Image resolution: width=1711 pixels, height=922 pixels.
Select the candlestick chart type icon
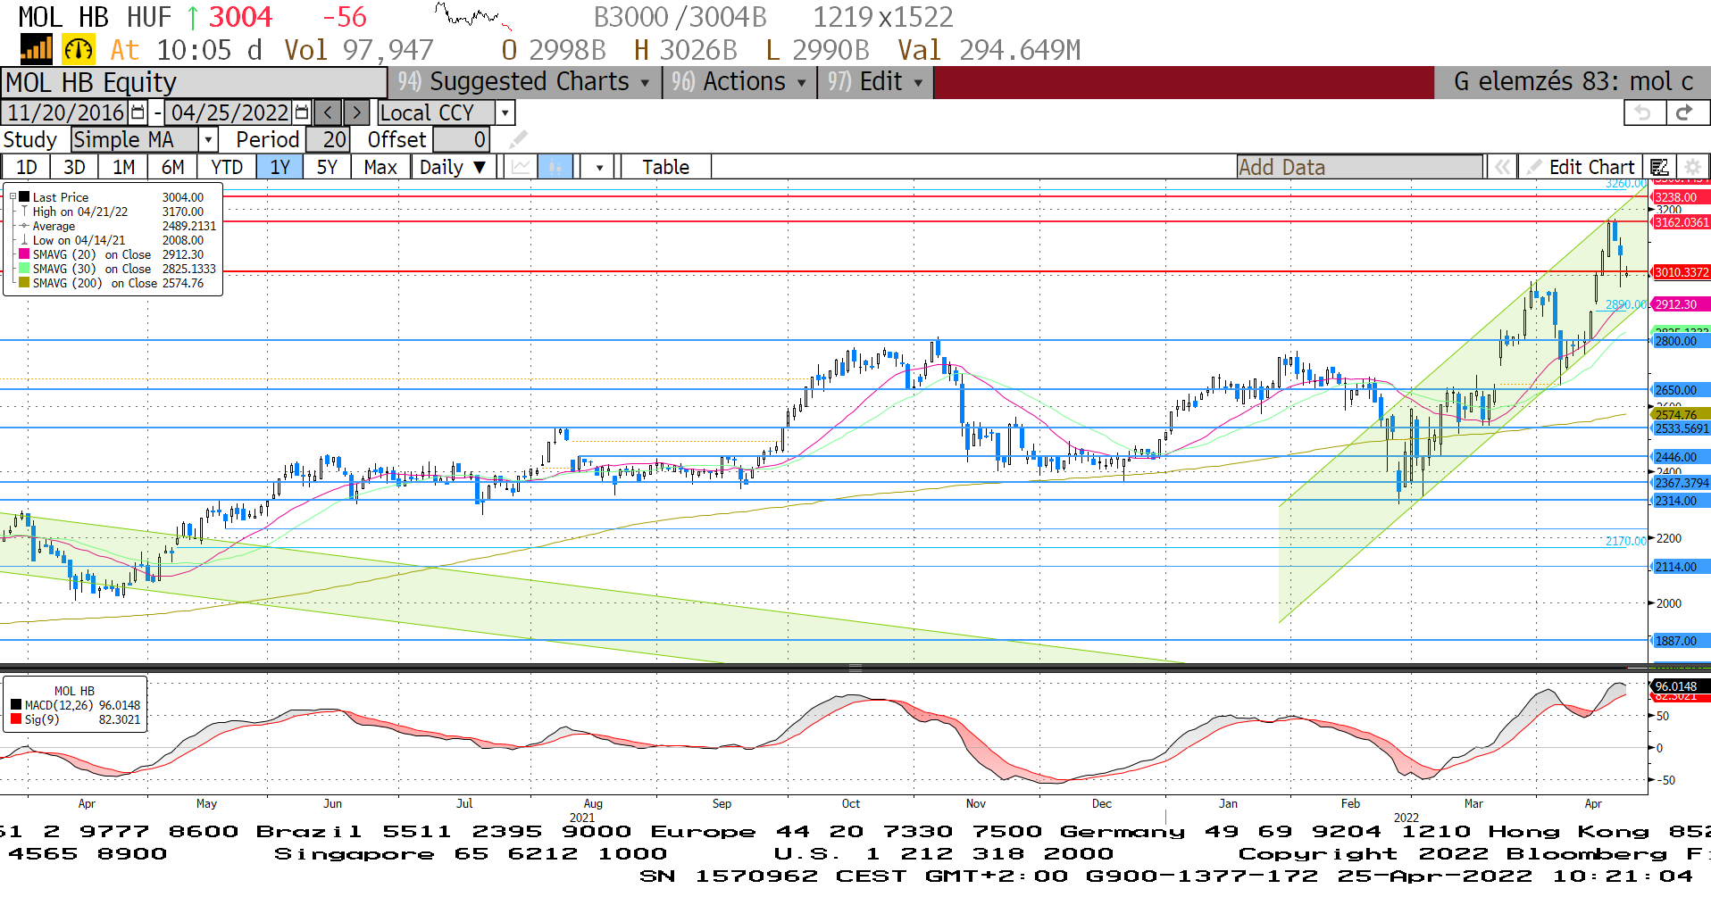click(x=555, y=167)
